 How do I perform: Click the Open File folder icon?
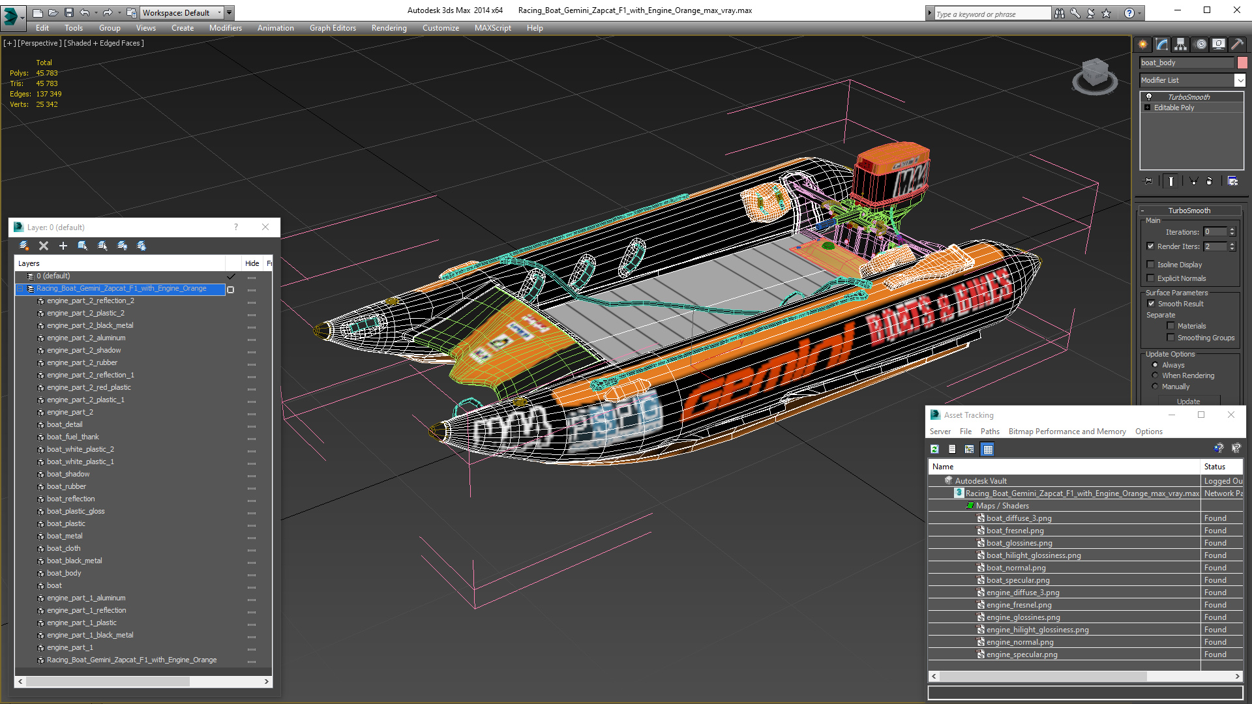coord(53,12)
